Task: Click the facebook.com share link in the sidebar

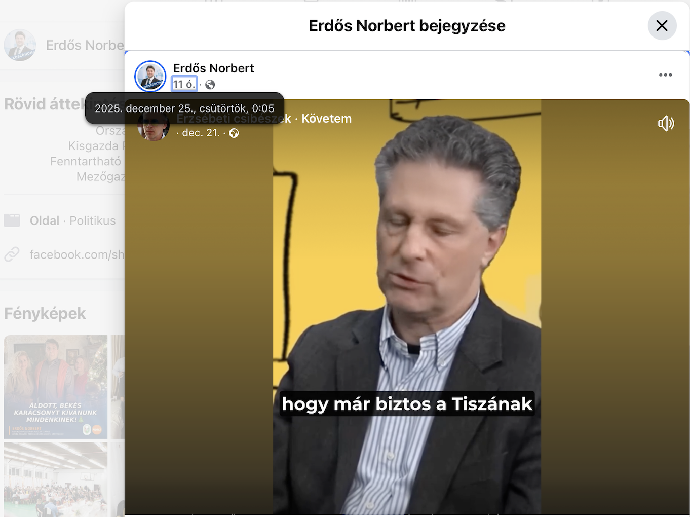Action: (x=76, y=254)
